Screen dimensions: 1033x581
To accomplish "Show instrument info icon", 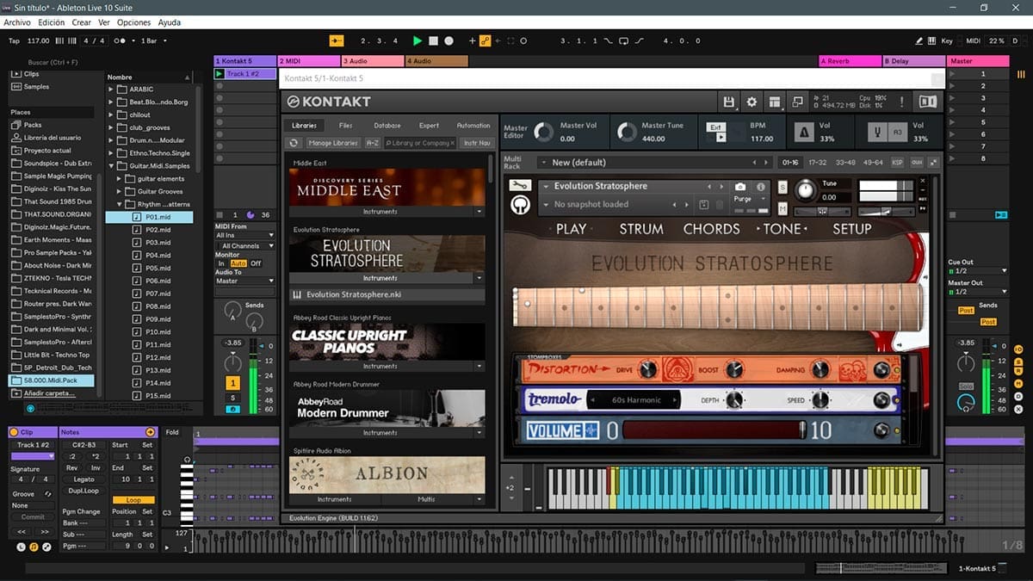I will [x=761, y=186].
